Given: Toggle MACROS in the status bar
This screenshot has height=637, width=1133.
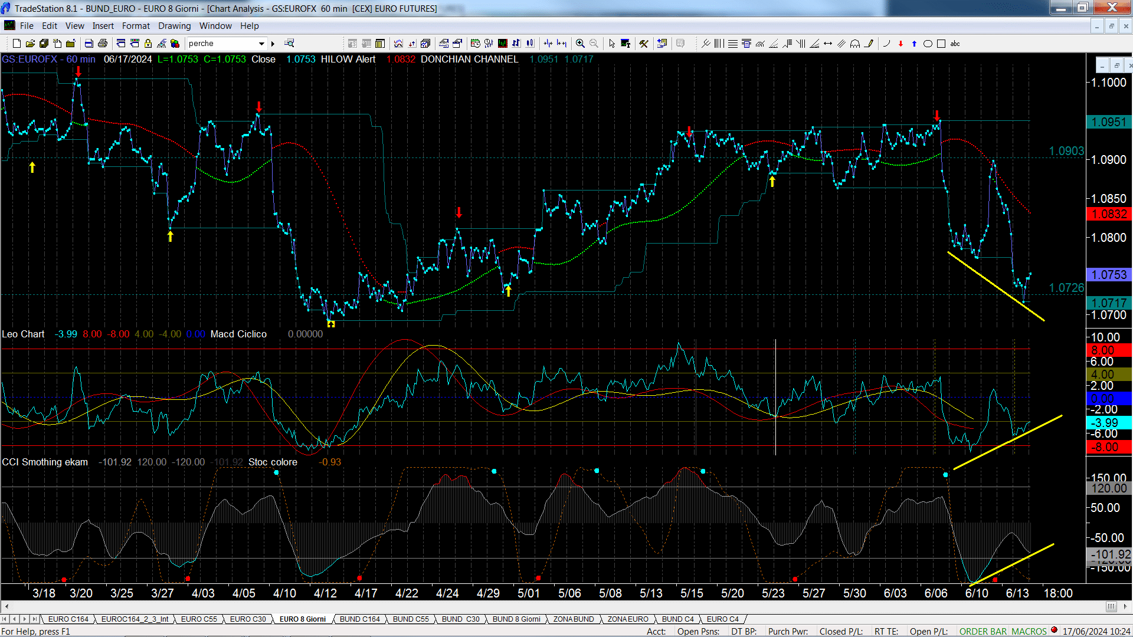Looking at the screenshot, I should pyautogui.click(x=1029, y=632).
